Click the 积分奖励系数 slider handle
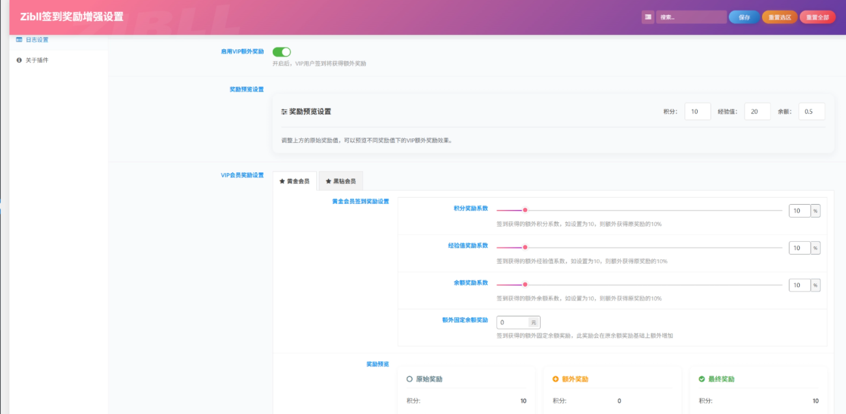Image resolution: width=846 pixels, height=414 pixels. coord(525,211)
